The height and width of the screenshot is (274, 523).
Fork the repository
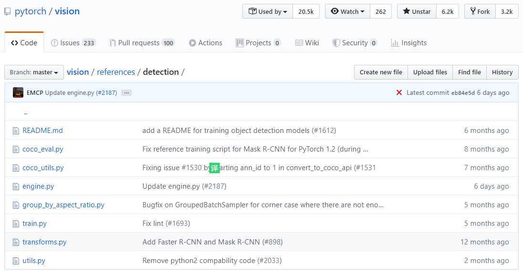pos(480,11)
